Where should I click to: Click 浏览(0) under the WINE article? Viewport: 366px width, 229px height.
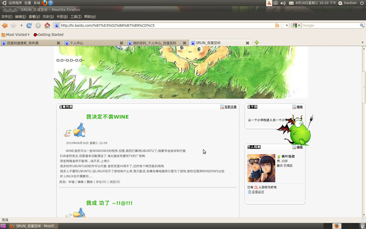pos(115,182)
